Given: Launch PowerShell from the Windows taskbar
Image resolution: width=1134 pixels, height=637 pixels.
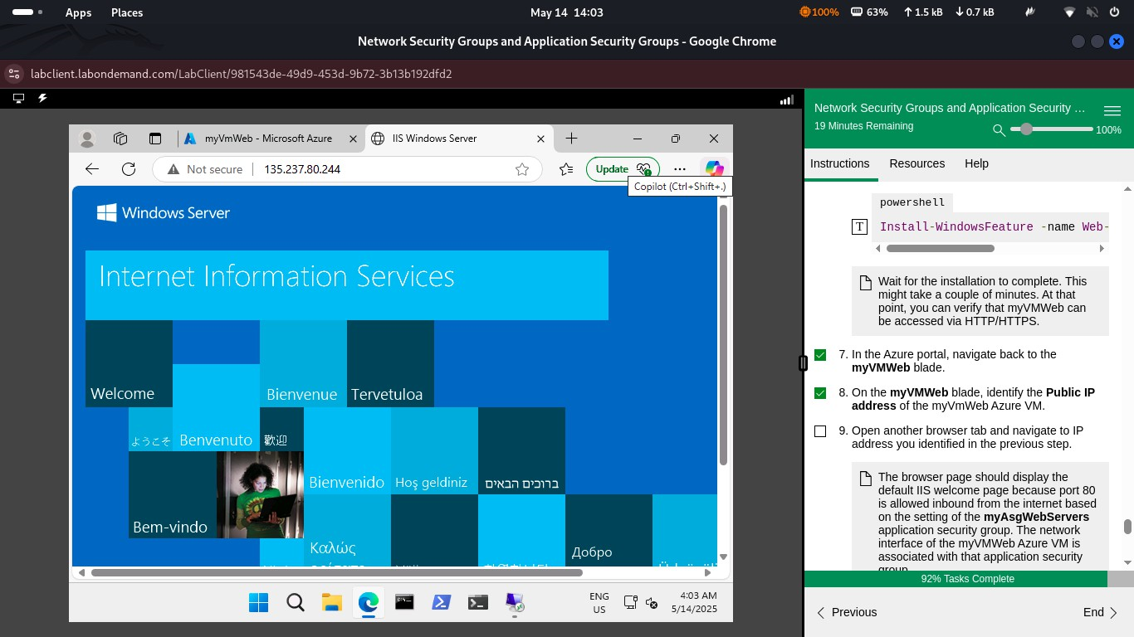Looking at the screenshot, I should click(441, 603).
